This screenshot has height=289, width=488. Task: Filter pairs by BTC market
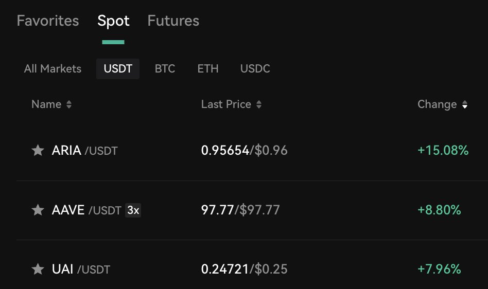tap(165, 69)
